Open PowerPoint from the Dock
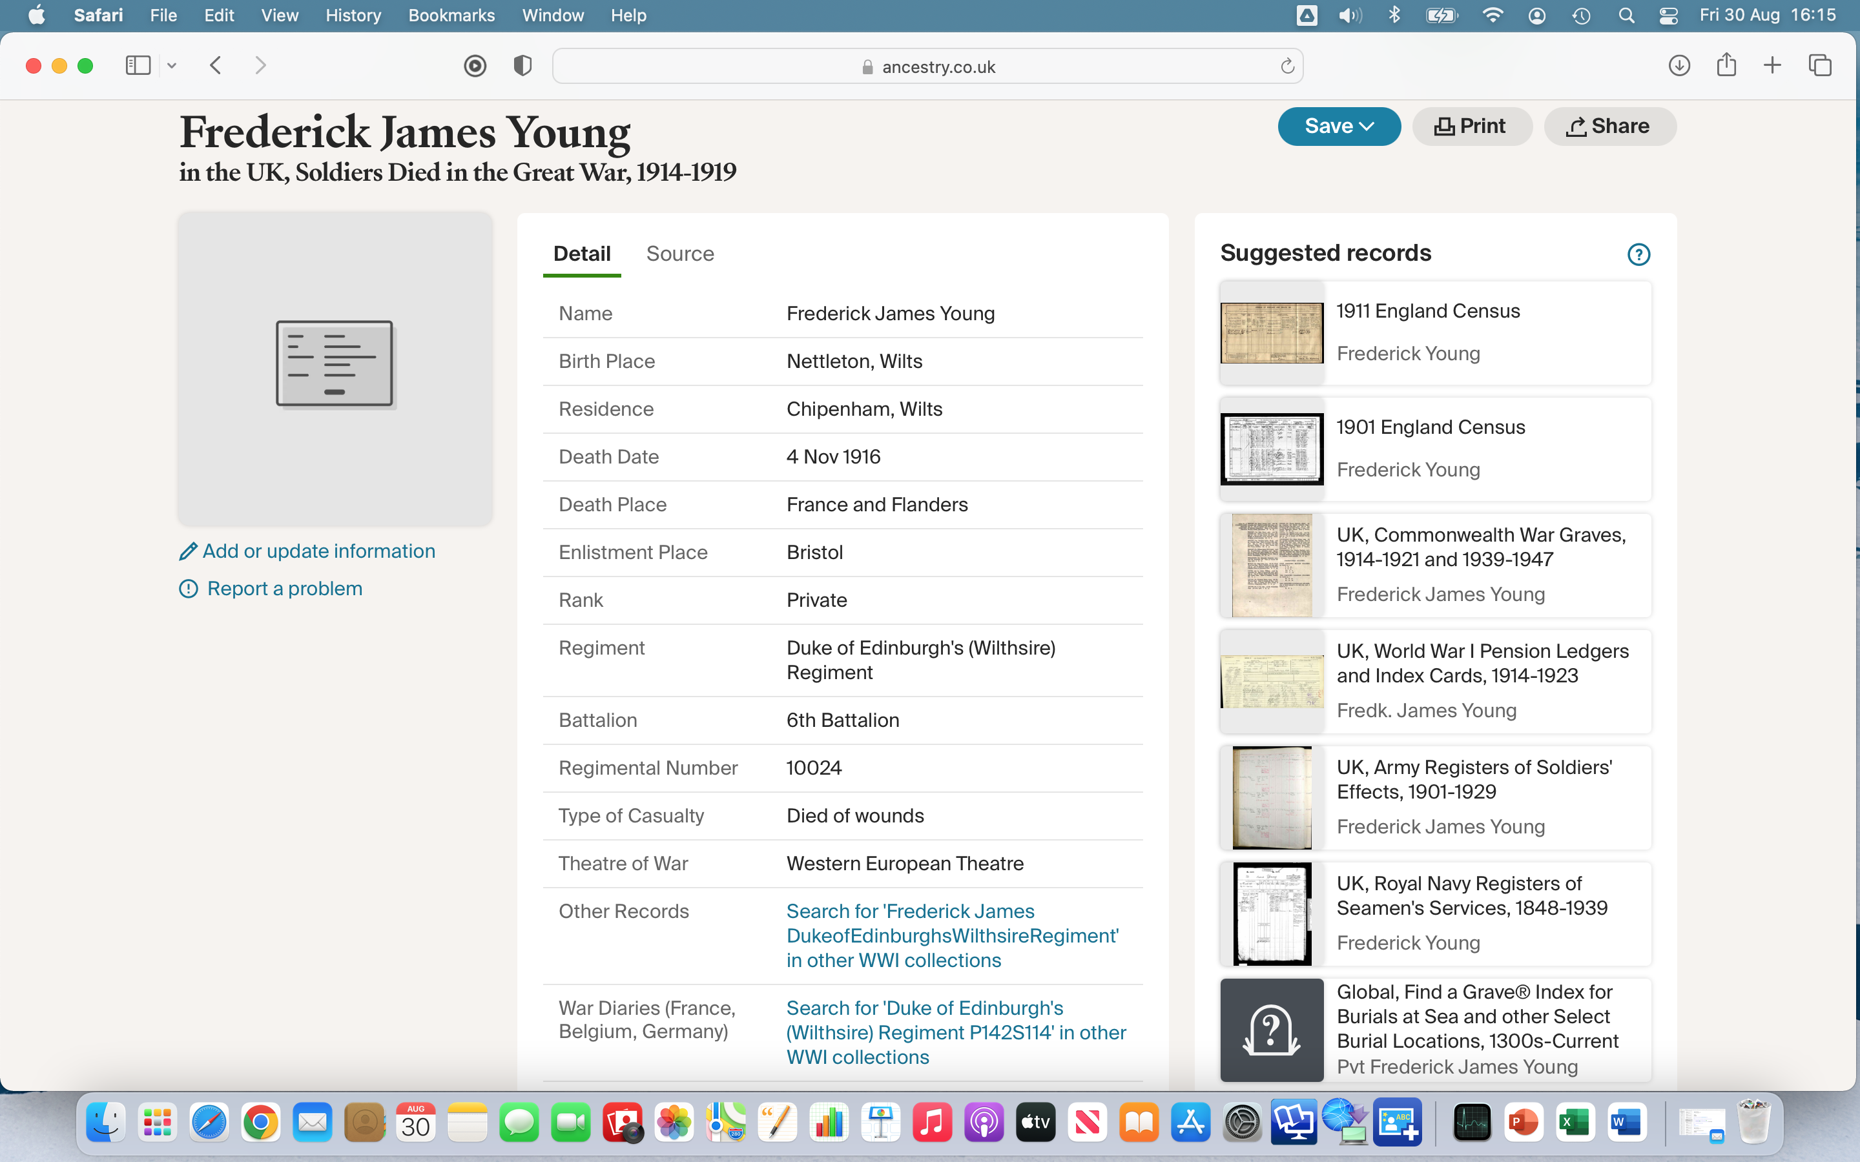This screenshot has width=1860, height=1162. pos(1523,1123)
